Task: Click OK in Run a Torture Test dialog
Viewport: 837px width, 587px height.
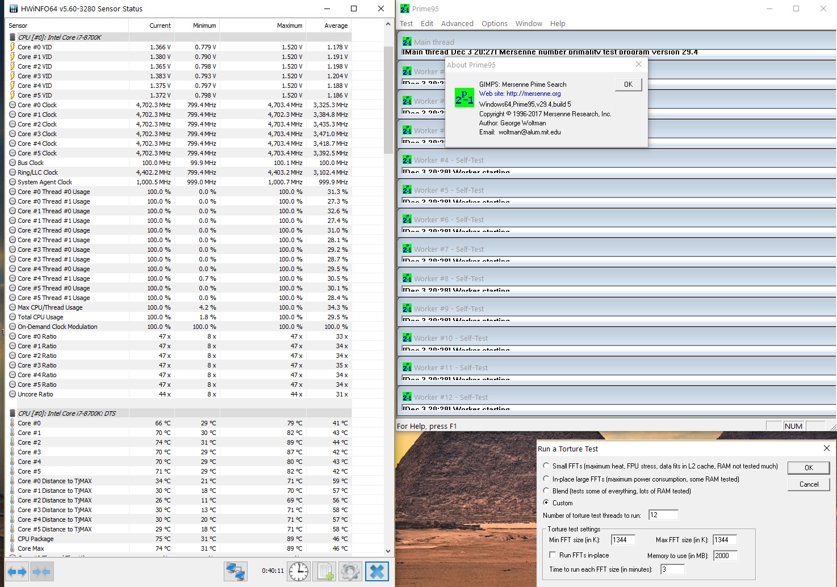Action: point(809,468)
